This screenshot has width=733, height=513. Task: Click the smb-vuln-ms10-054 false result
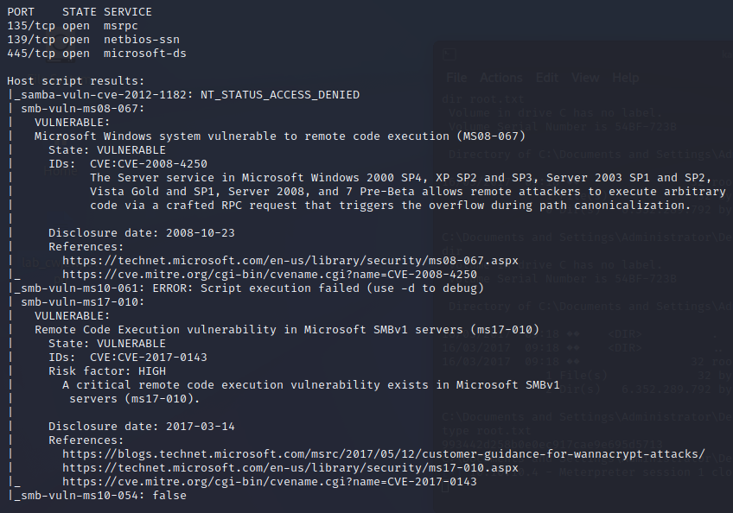(x=103, y=496)
